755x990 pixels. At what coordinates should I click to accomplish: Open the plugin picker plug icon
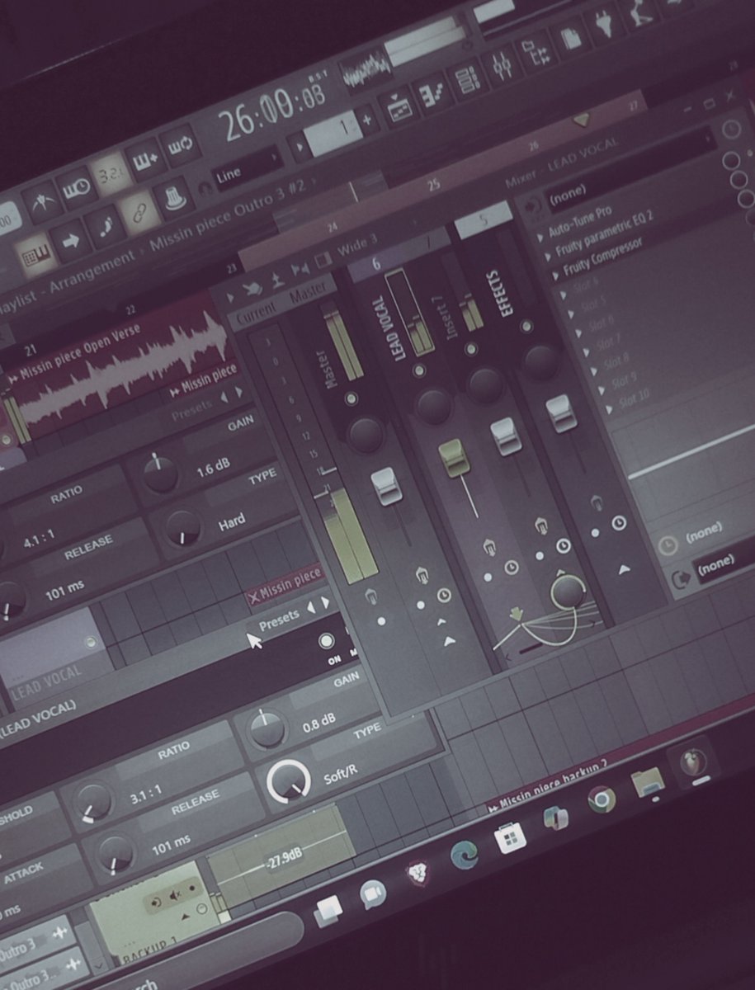point(604,25)
